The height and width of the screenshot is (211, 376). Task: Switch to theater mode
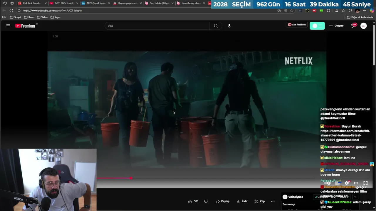(356, 183)
